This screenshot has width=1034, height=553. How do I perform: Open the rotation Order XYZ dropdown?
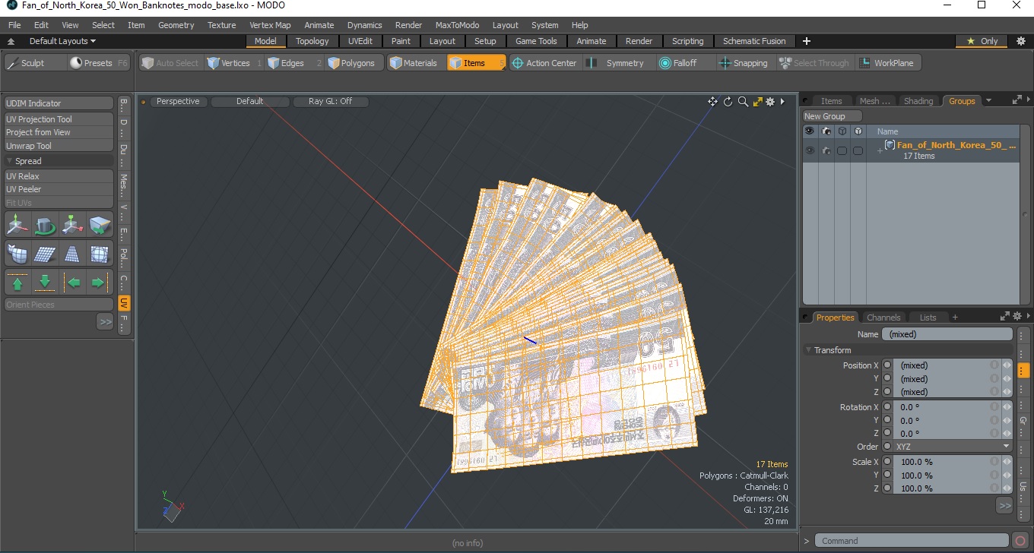coord(953,447)
